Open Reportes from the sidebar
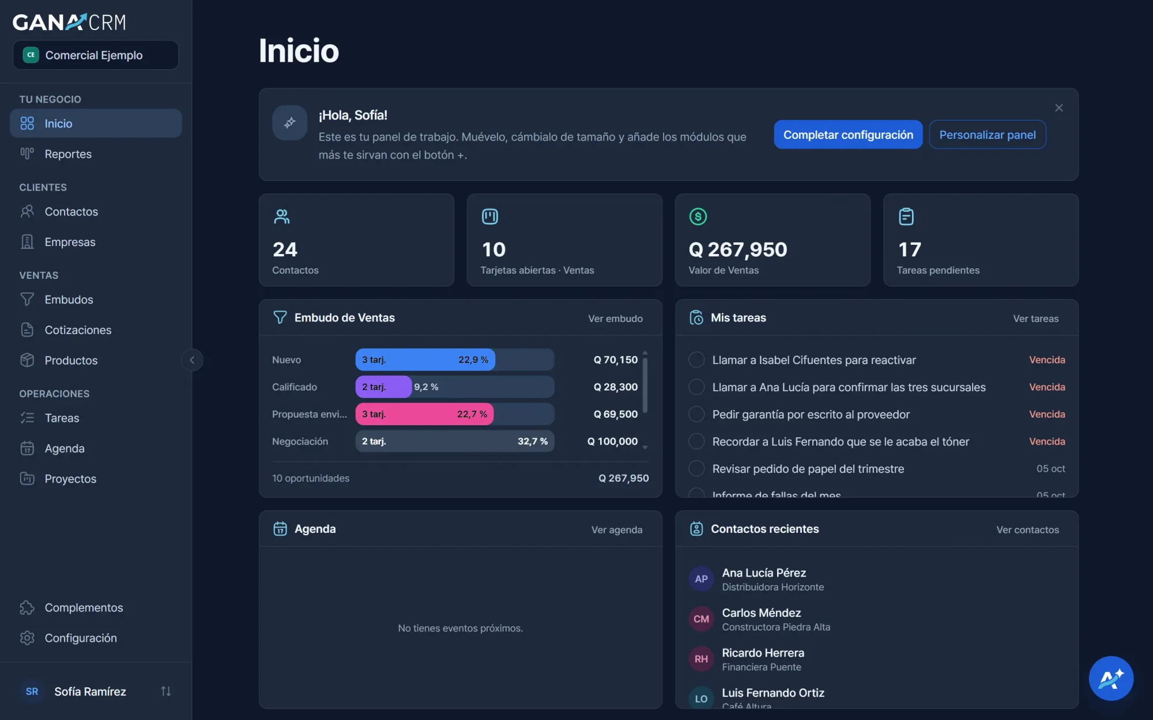1153x720 pixels. pos(96,154)
